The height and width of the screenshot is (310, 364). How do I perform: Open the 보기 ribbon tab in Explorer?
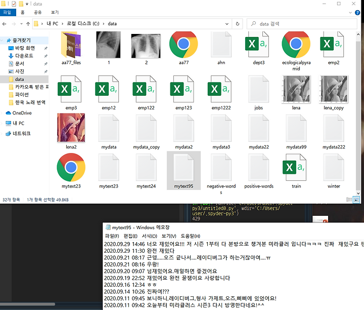coord(55,12)
